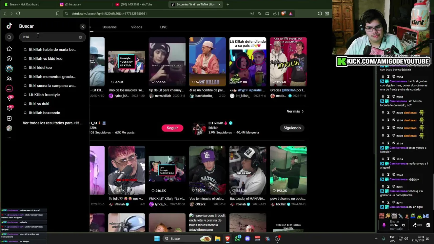Click the browser address bar URL
Viewport: 434px width, 244px height.
pos(109,14)
